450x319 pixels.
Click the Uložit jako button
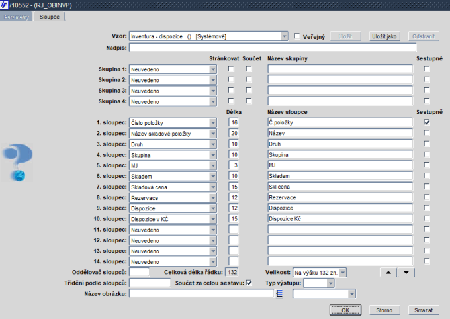384,36
